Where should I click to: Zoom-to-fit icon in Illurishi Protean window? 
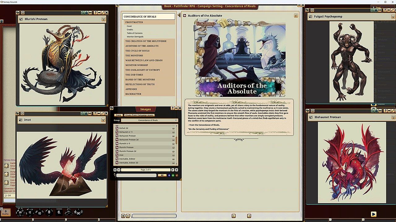(x=83, y=13)
